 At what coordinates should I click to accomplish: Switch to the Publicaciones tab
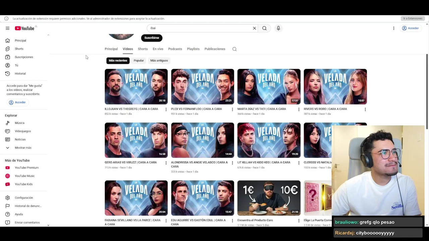pos(215,49)
